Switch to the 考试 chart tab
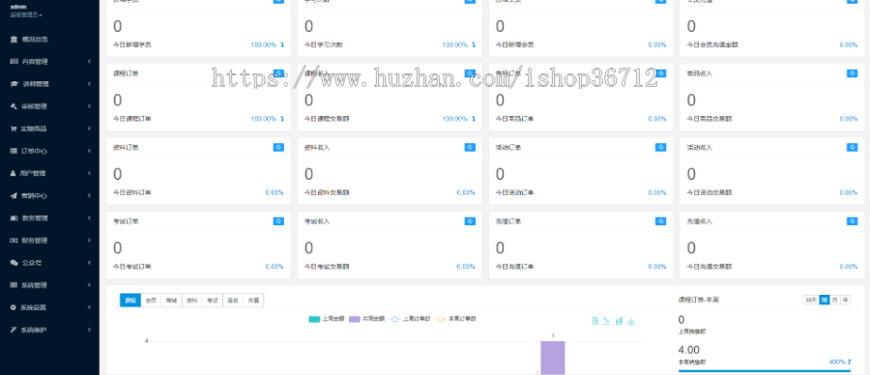The image size is (870, 375). pyautogui.click(x=213, y=301)
